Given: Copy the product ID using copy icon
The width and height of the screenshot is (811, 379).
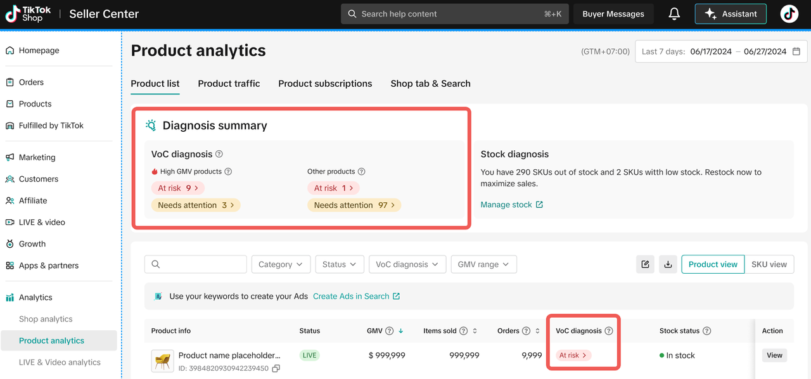Looking at the screenshot, I should tap(276, 368).
